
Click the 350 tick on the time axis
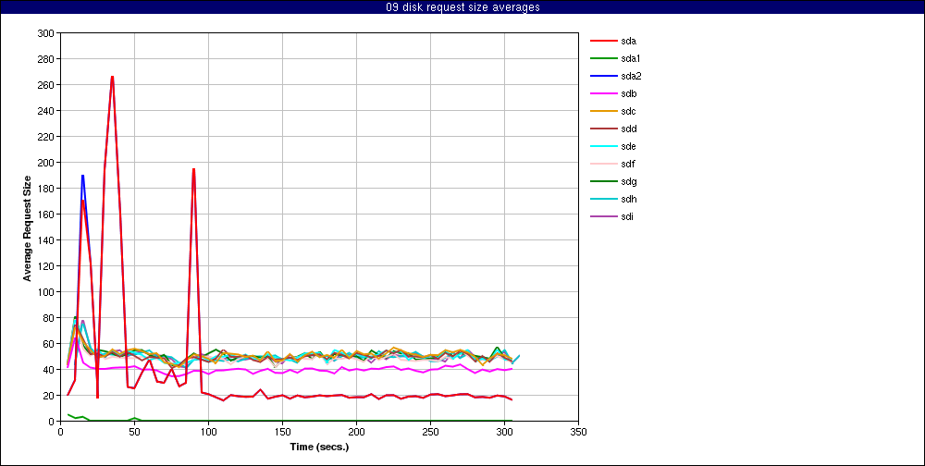(579, 432)
